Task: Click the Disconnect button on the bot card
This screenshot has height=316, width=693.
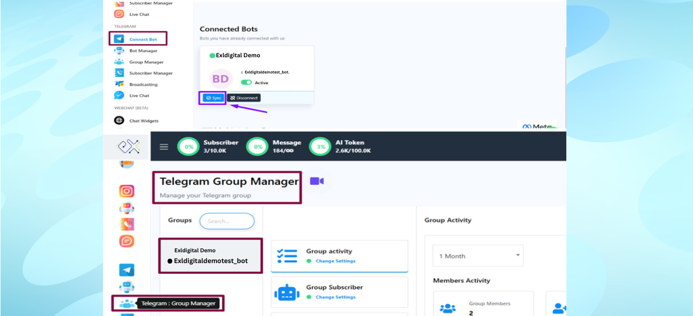Action: point(244,98)
